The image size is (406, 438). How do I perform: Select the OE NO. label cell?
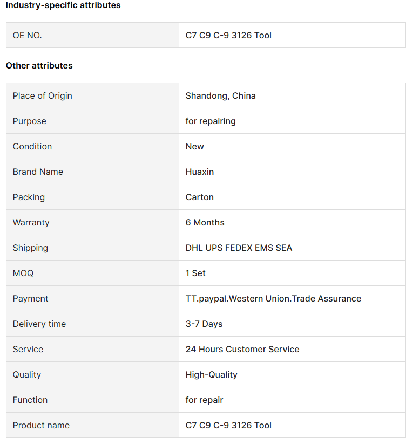pyautogui.click(x=92, y=35)
